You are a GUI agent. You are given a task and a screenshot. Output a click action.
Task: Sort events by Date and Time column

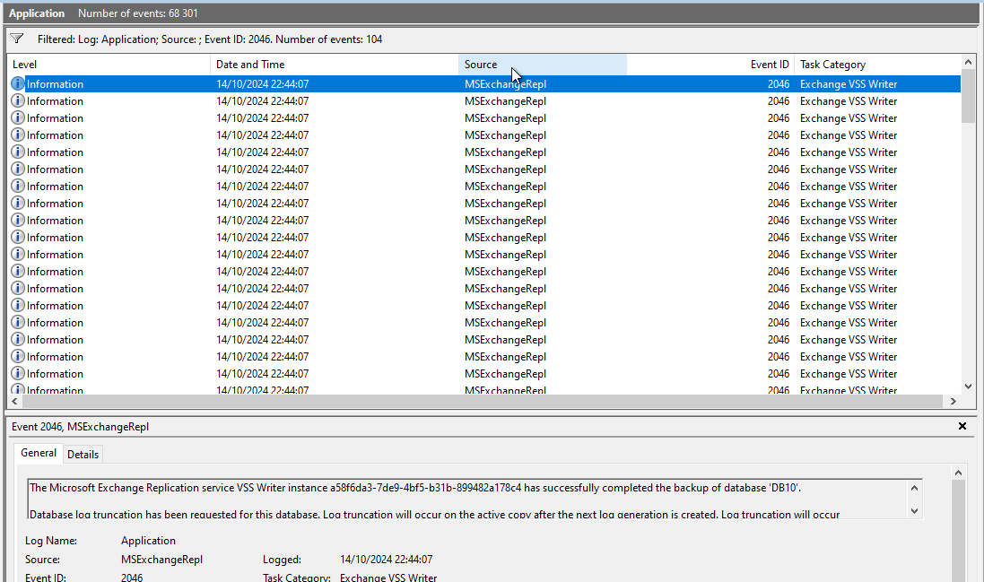[332, 65]
